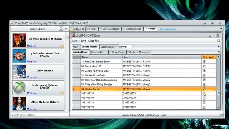This screenshot has width=229, height=129.
Task: Select the Juliet's Room! top-level tab
Action: 90,47
